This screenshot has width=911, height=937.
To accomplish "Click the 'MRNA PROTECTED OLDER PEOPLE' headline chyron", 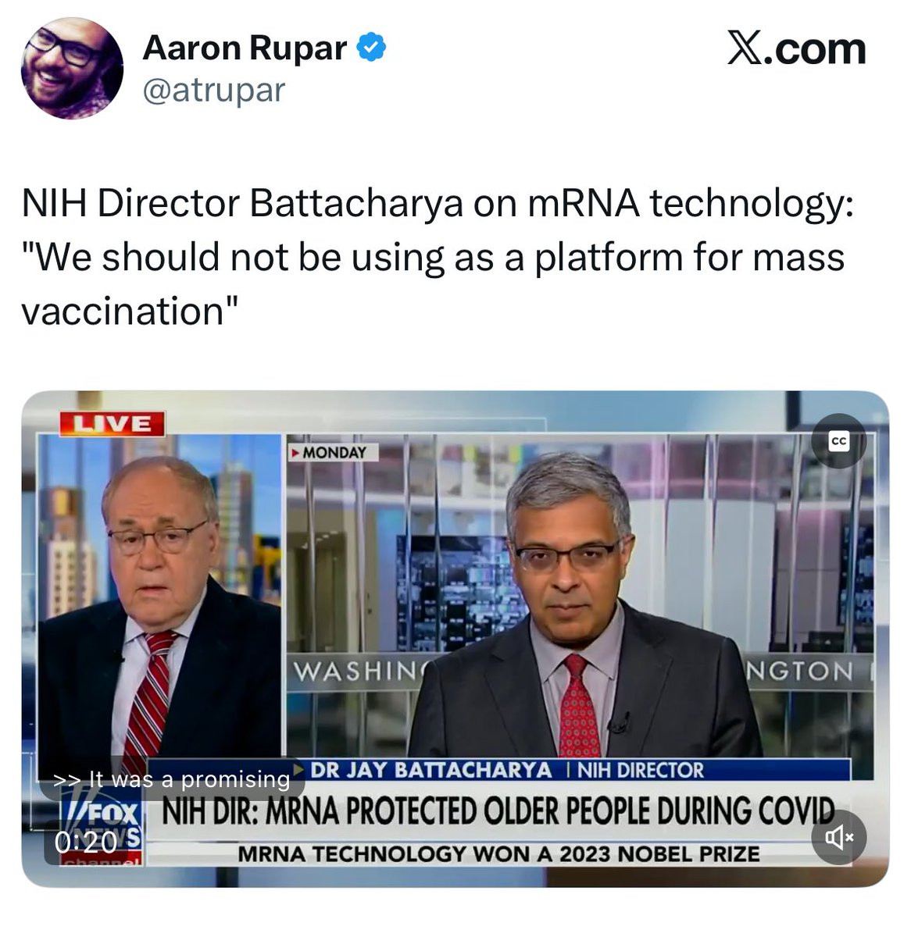I will coord(498,811).
